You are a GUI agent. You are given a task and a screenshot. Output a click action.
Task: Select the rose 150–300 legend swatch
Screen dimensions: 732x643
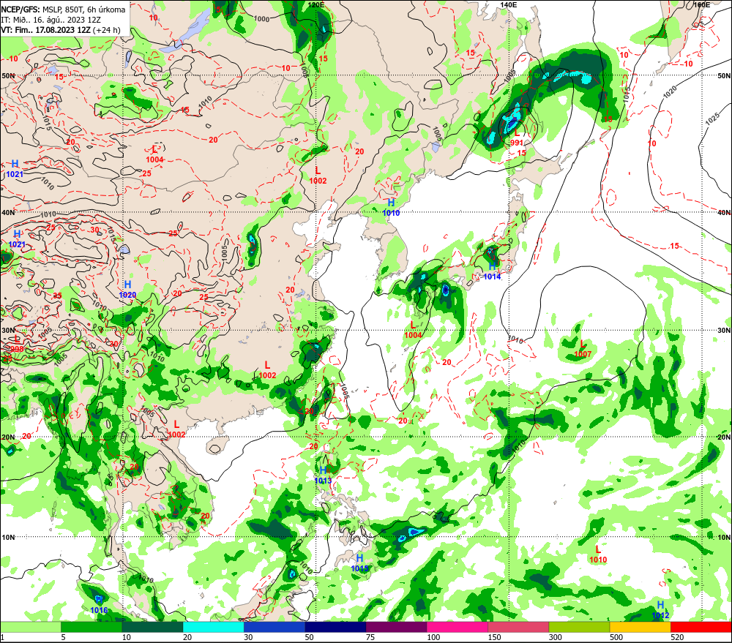pyautogui.click(x=518, y=627)
